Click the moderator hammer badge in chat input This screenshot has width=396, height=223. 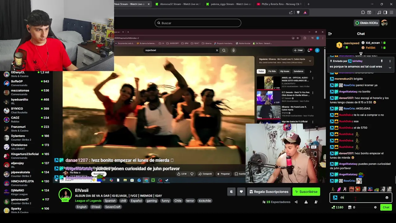335,198
